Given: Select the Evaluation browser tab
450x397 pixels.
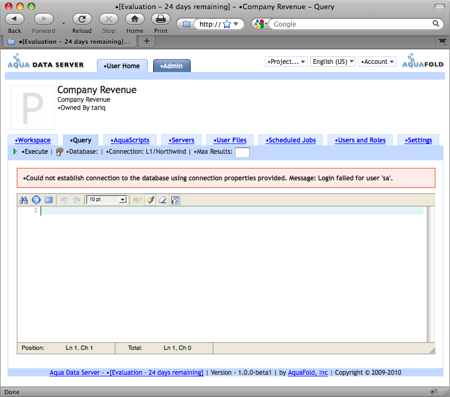Looking at the screenshot, I should (x=69, y=42).
